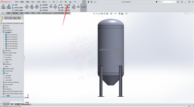Click the Open document icon
The image size is (194, 107).
tap(61, 2)
